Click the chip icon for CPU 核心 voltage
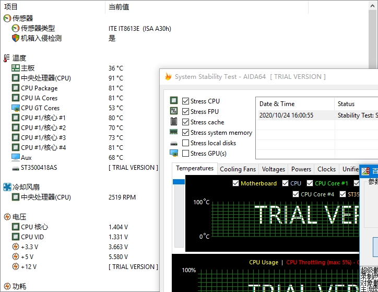This screenshot has width=378, height=292. click(x=16, y=227)
